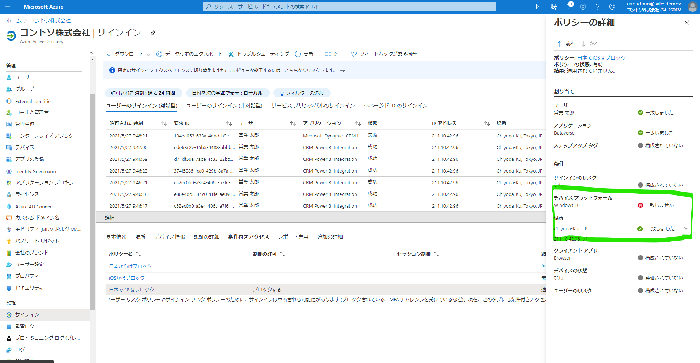Click the arrow in the preview info banner
This screenshot has height=363, width=700.
(343, 70)
